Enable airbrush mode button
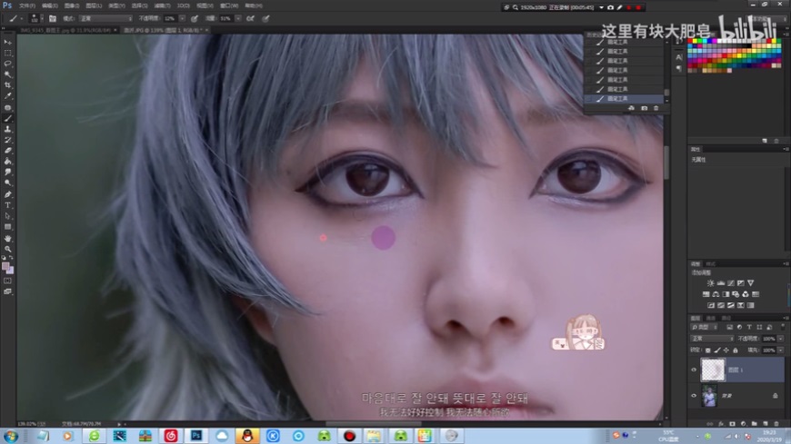 (250, 18)
